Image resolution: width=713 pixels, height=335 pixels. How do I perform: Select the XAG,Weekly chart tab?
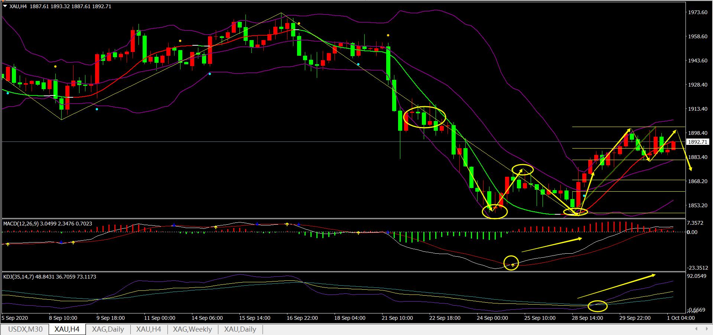coord(193,329)
